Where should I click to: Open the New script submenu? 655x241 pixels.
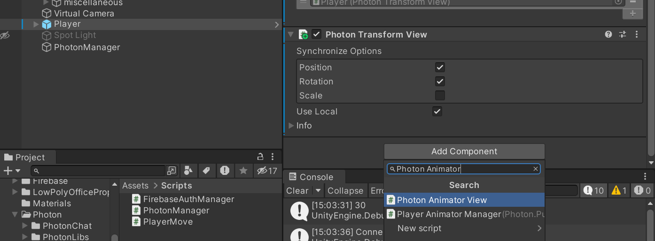tap(464, 228)
